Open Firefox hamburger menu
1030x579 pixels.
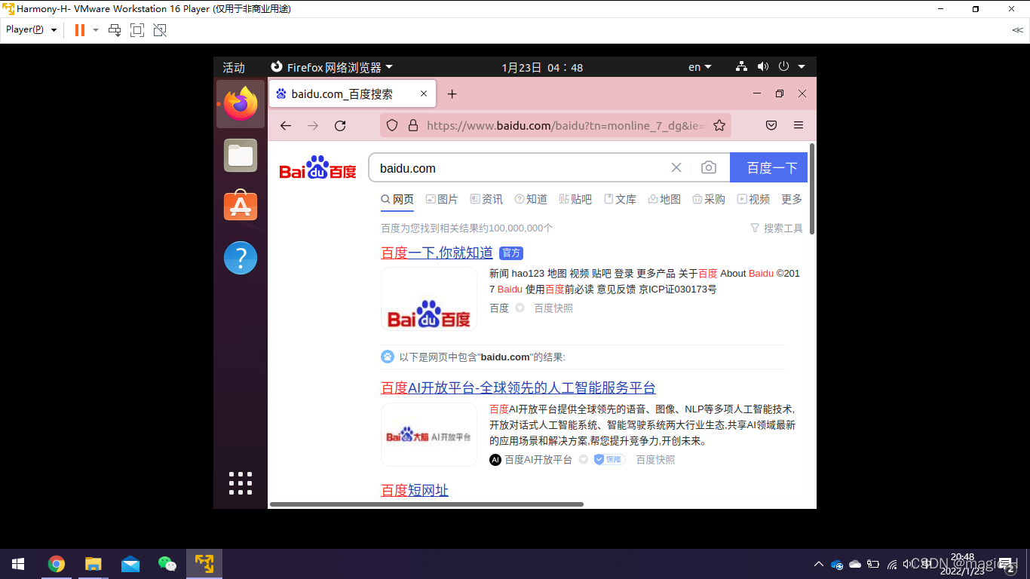click(799, 126)
